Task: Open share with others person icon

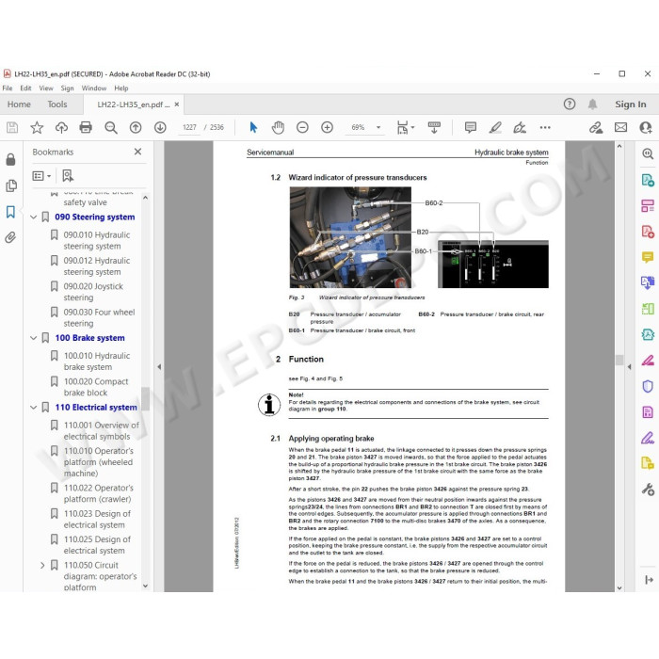Action: pos(646,127)
